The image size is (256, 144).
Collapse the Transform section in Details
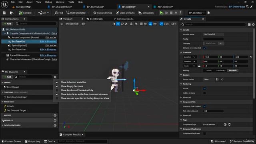[181, 52]
